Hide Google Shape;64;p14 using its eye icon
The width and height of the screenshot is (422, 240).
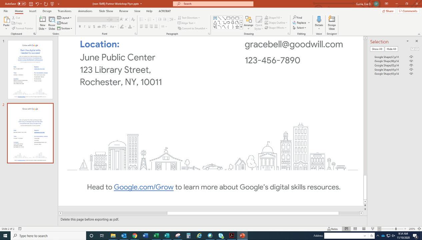(x=411, y=70)
